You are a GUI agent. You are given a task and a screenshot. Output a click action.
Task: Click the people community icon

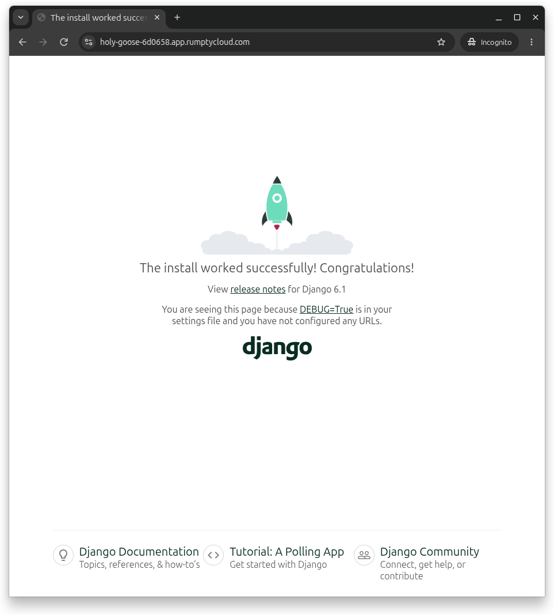(x=364, y=555)
